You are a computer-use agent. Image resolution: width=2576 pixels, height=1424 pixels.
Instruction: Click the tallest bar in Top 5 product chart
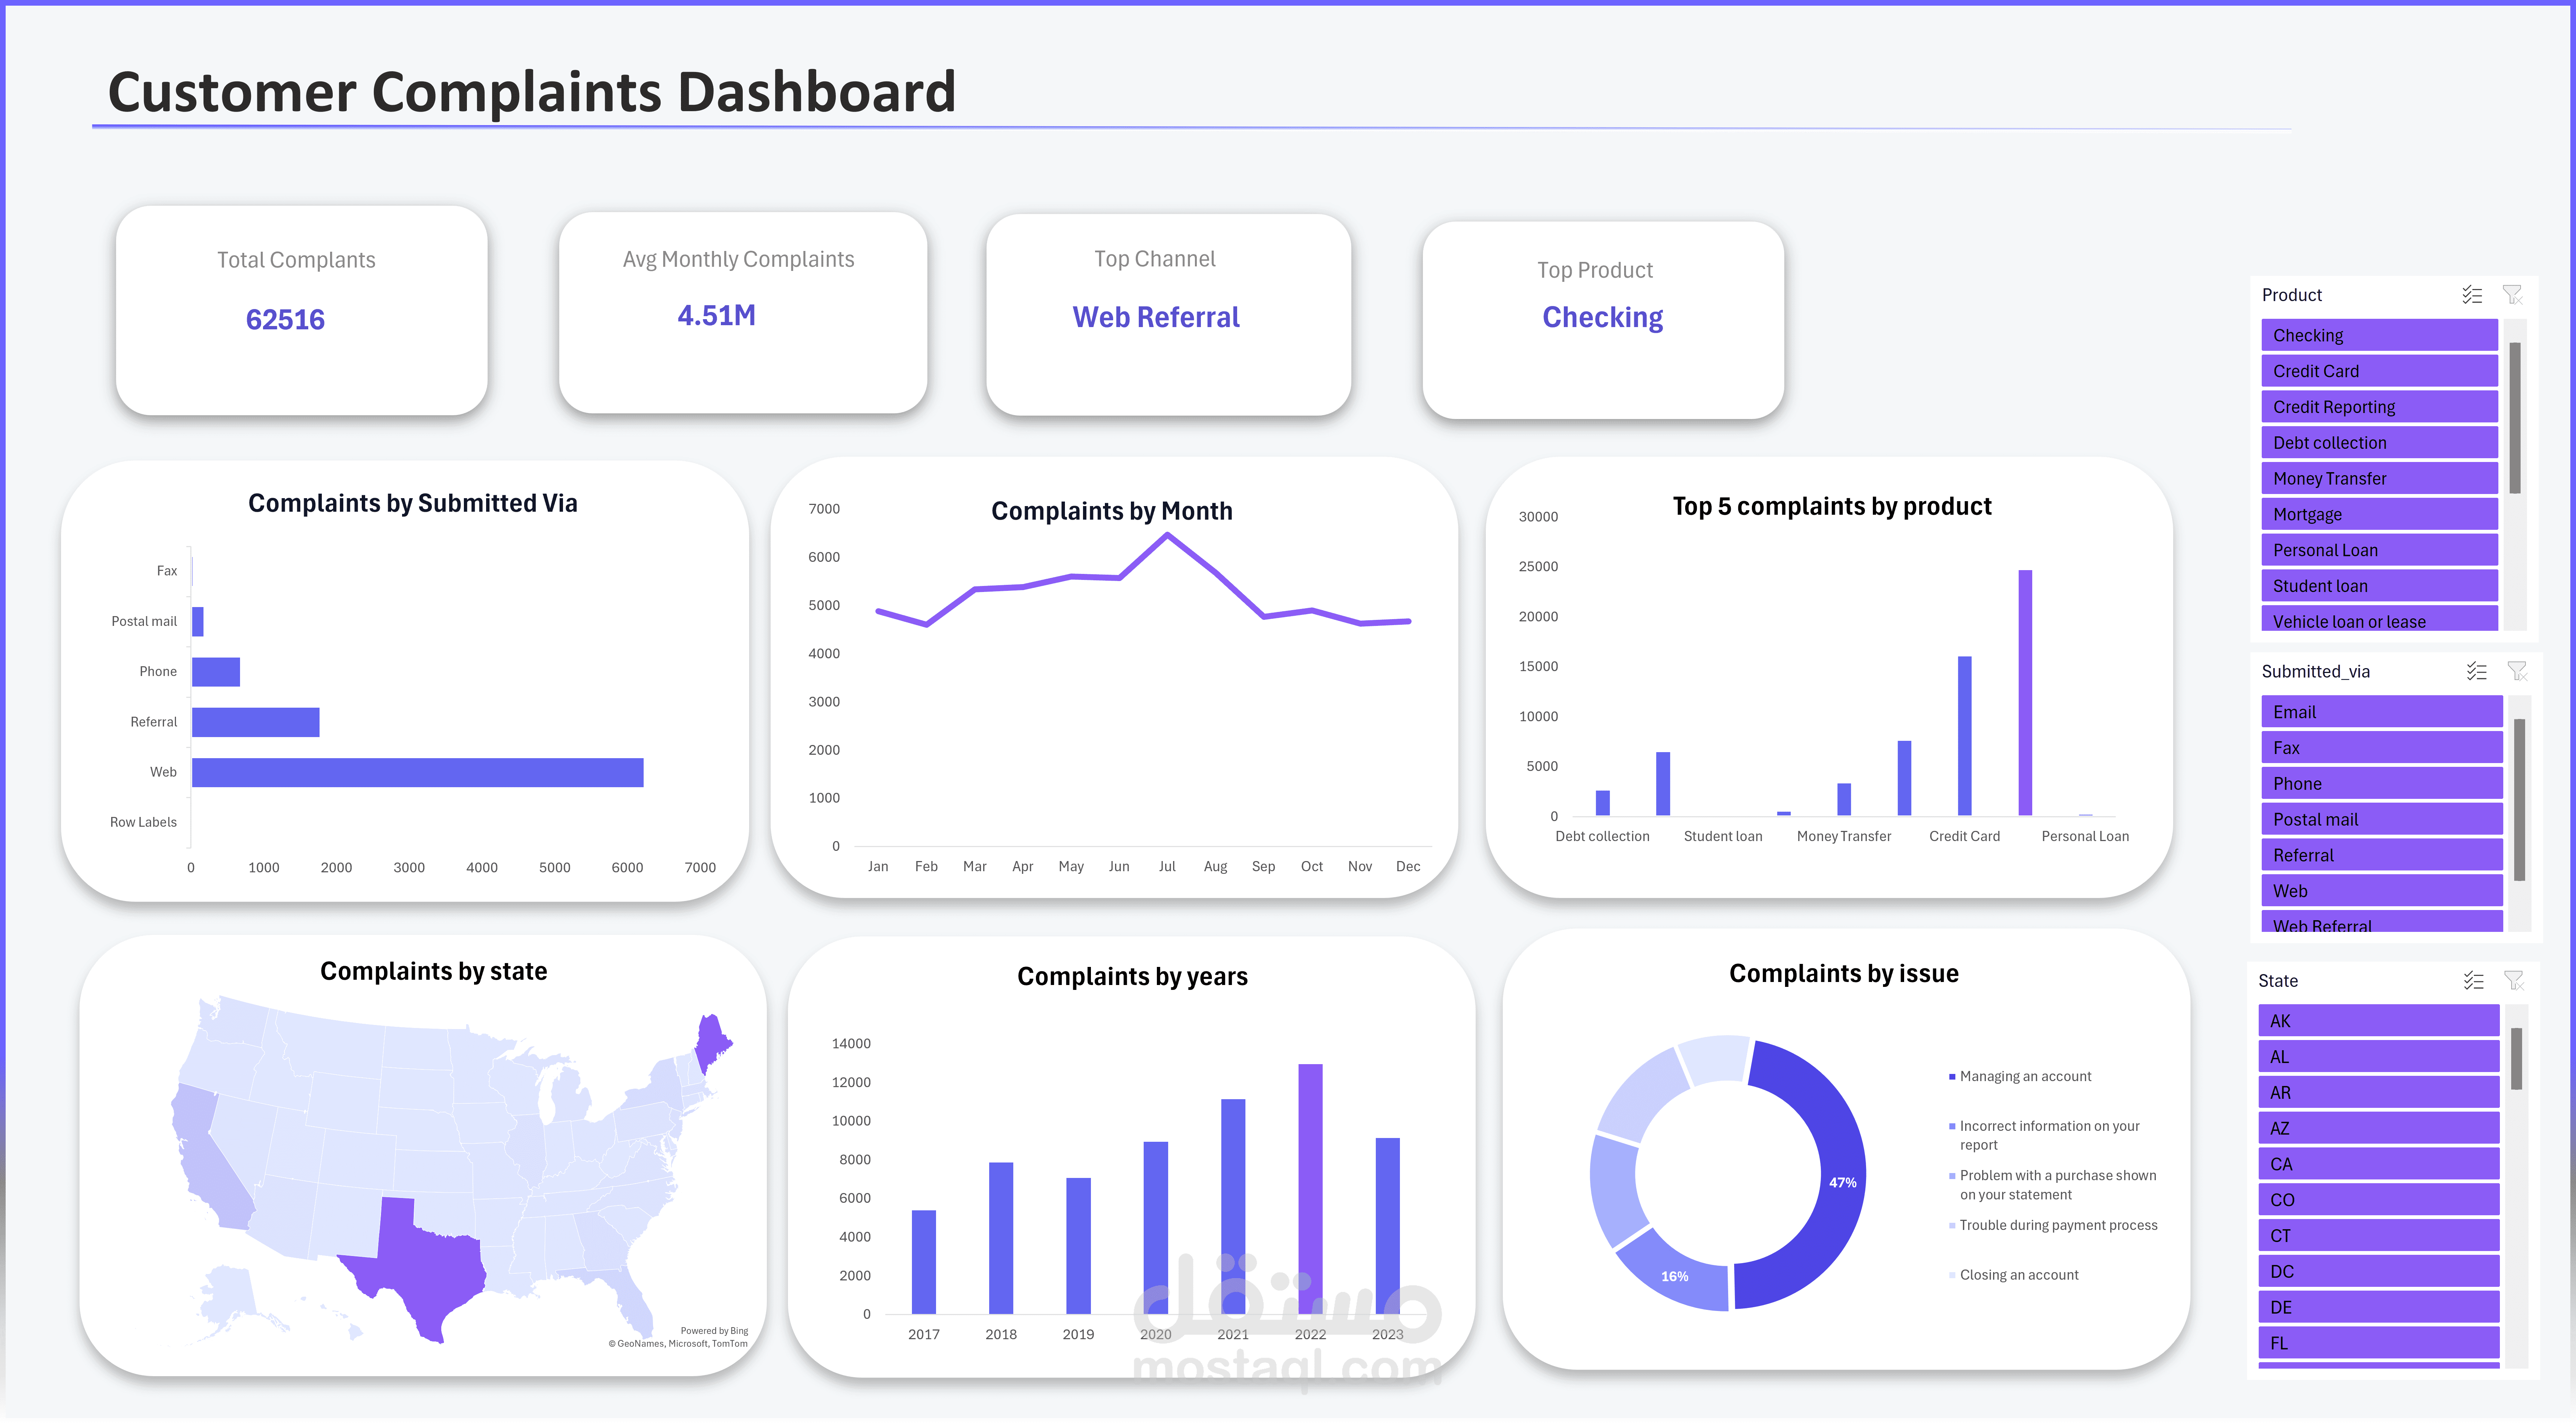[2025, 693]
